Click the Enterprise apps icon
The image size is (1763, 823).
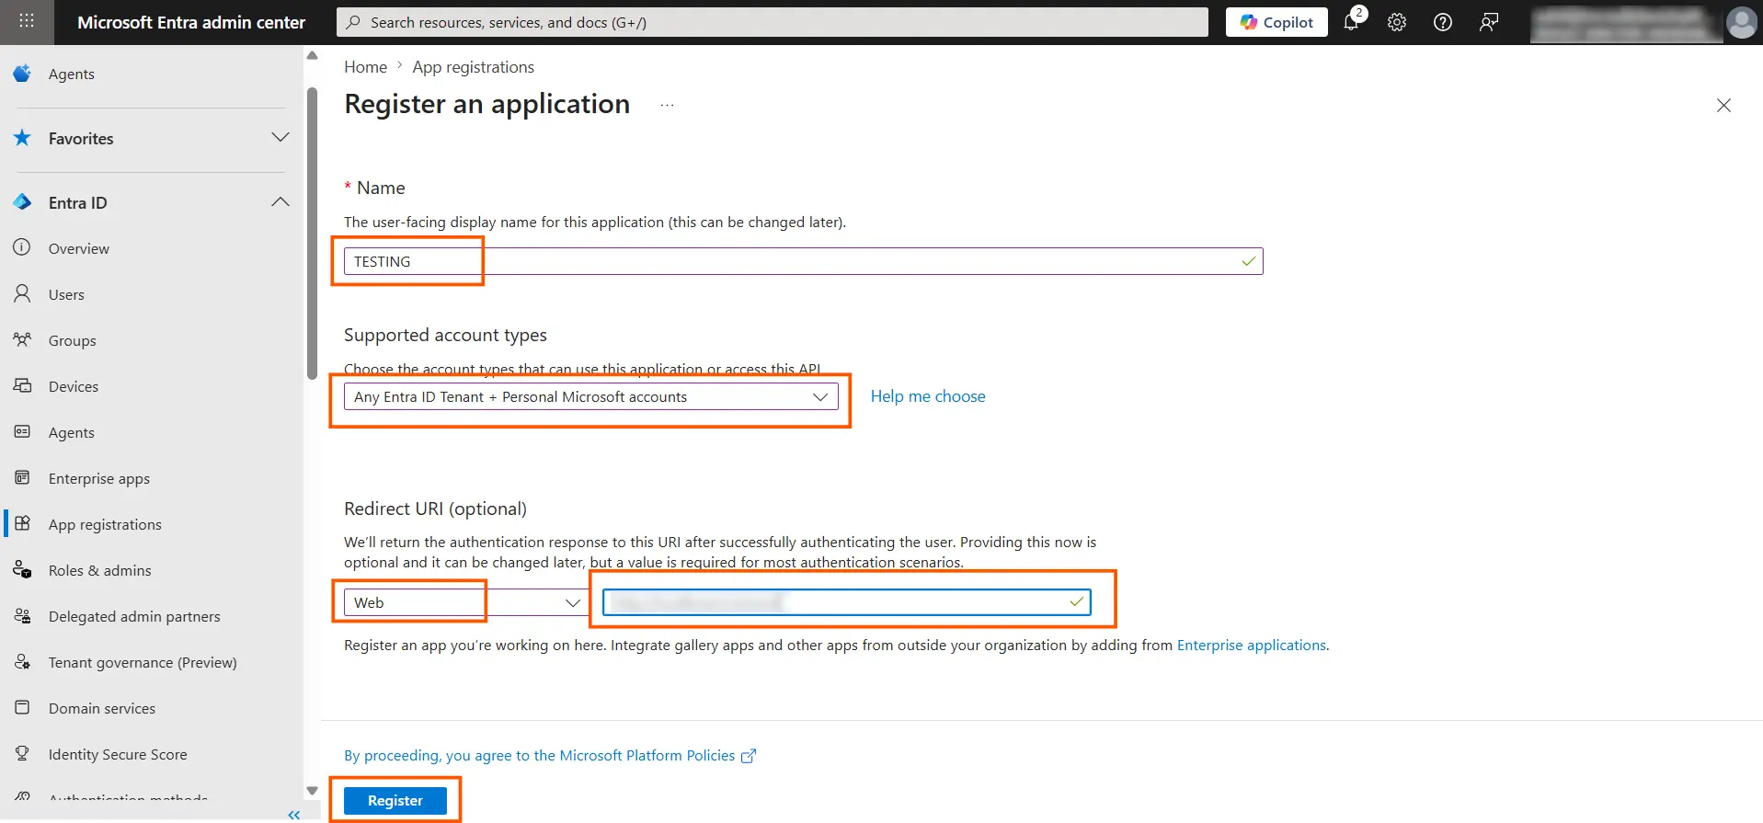pos(23,478)
